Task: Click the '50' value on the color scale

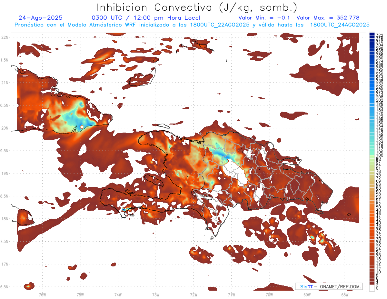Action: (x=379, y=207)
